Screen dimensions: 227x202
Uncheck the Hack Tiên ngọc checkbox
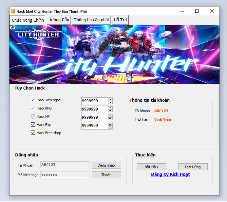(33, 100)
